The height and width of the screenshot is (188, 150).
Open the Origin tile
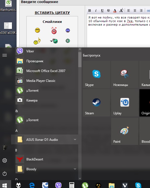point(145,103)
